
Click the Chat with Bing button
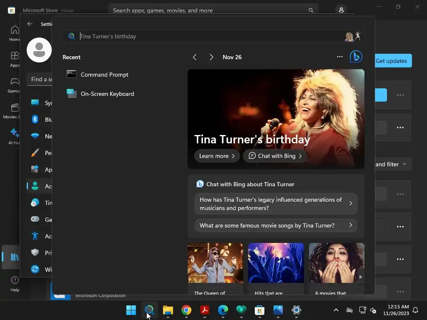click(275, 156)
